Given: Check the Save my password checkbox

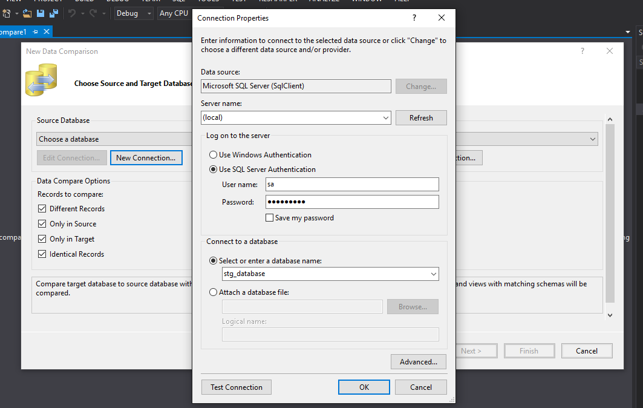Looking at the screenshot, I should click(x=269, y=217).
